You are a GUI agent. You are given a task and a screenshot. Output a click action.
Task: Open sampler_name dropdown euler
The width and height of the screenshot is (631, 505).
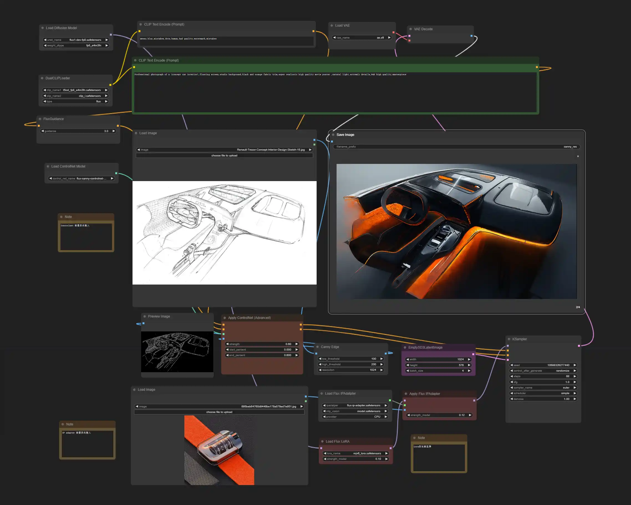543,388
